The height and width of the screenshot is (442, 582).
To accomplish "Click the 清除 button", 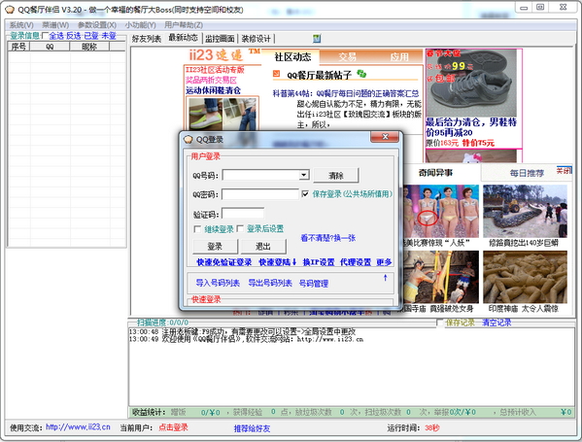I will coord(336,175).
